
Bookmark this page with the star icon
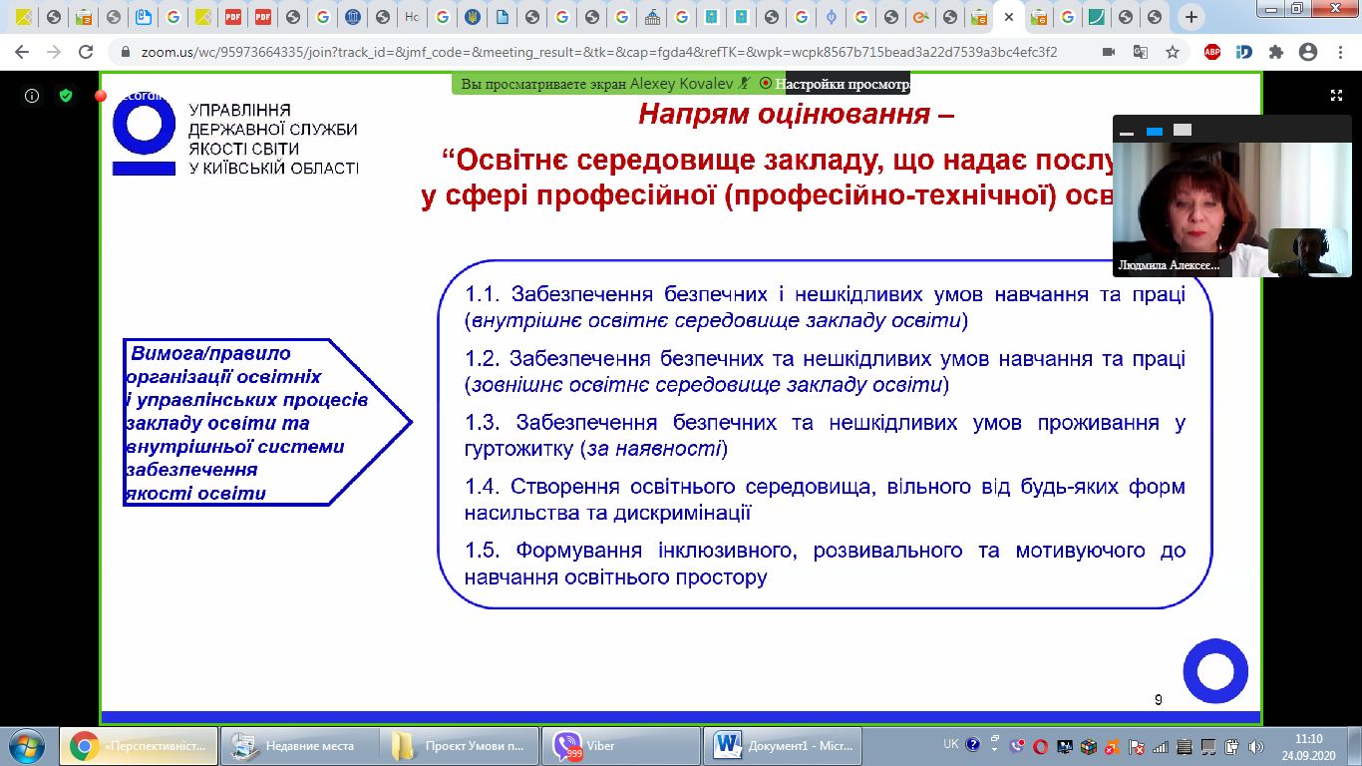click(x=1173, y=52)
